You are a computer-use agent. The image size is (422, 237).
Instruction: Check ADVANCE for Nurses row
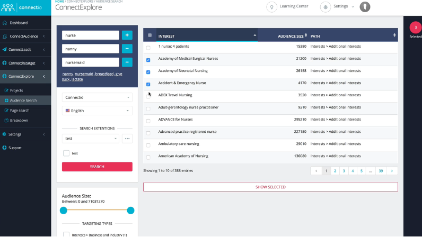tap(148, 121)
